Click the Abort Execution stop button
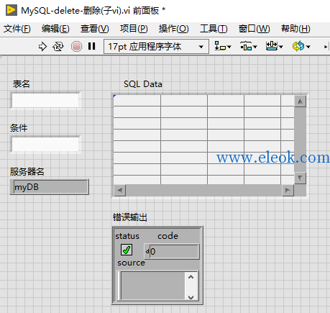330x313 pixels. (x=76, y=46)
